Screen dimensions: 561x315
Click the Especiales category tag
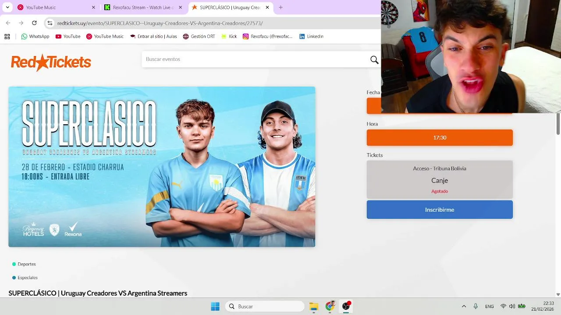click(25, 277)
